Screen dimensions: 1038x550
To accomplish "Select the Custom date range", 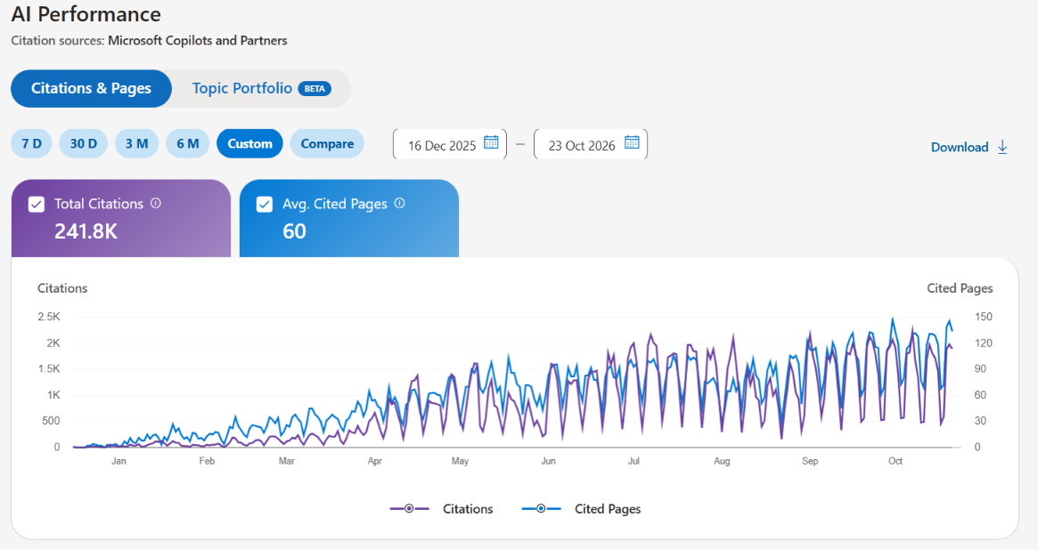I will 249,143.
